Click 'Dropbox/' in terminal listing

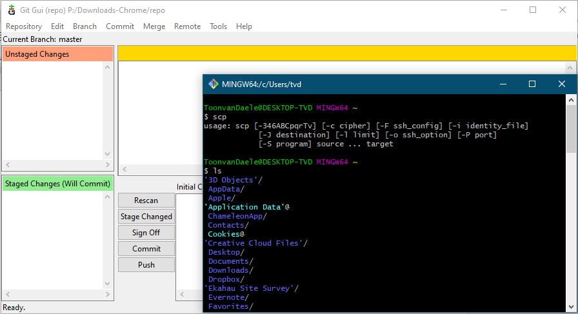[226, 279]
